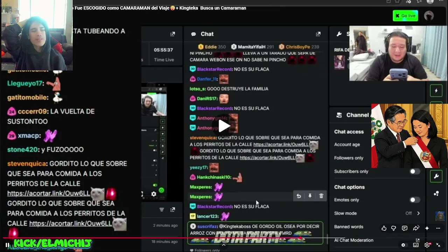
Task: Open AI Chat Moderation external link
Action: (x=418, y=240)
